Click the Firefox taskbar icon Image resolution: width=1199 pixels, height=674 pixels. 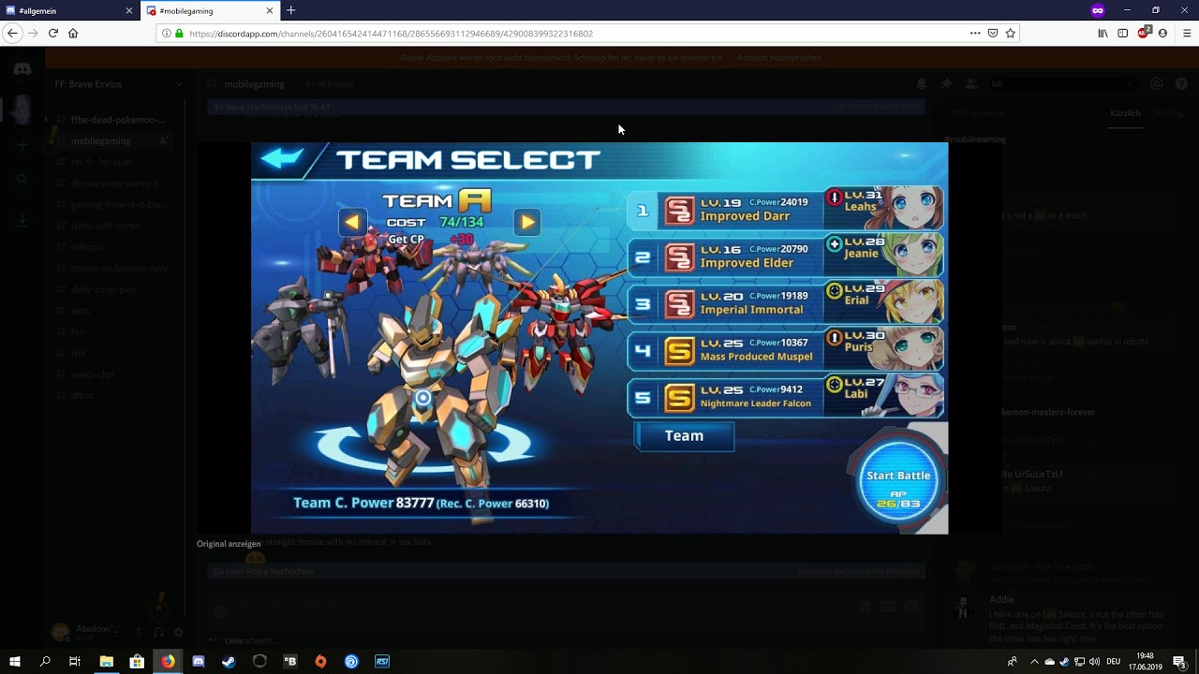click(x=168, y=662)
